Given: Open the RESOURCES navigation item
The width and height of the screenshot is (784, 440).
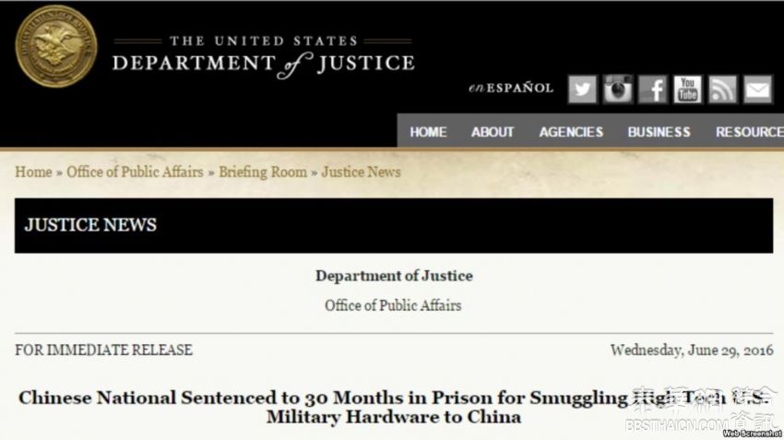Looking at the screenshot, I should (749, 132).
